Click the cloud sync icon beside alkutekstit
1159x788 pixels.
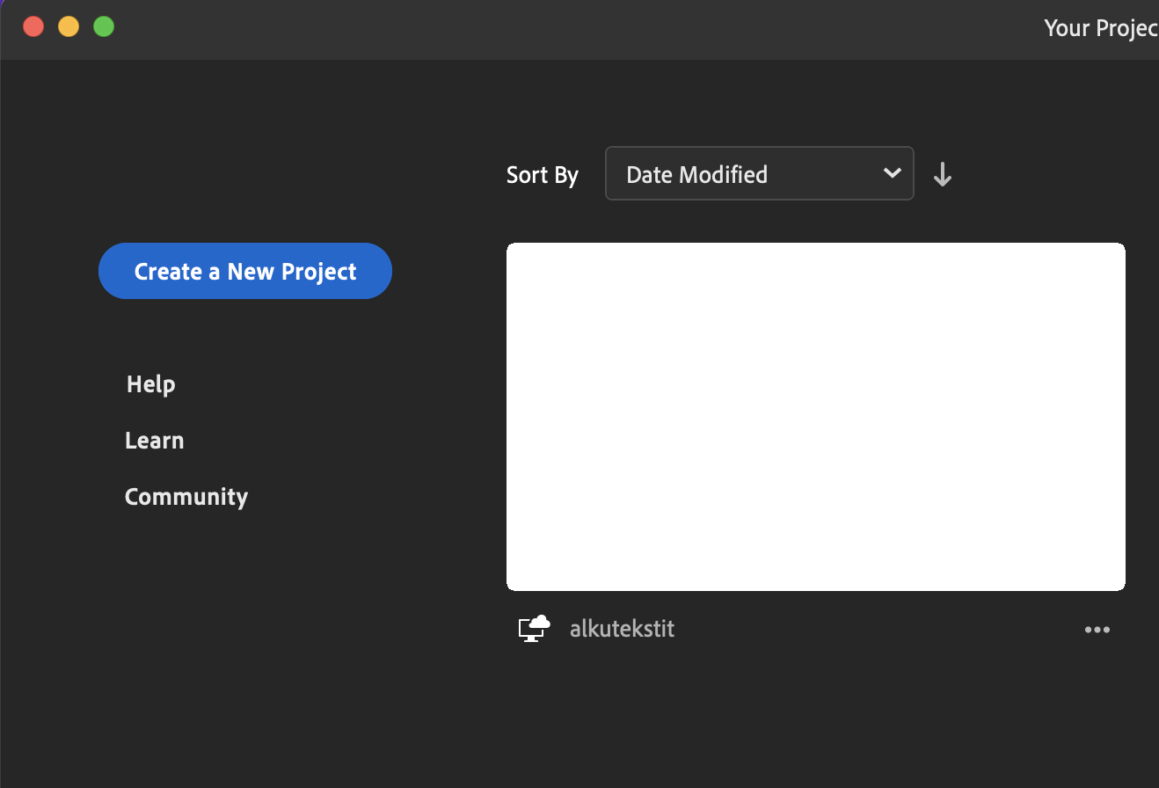click(x=534, y=628)
